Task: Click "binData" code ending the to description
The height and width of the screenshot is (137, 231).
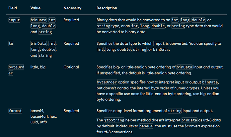Action: [x=162, y=50]
